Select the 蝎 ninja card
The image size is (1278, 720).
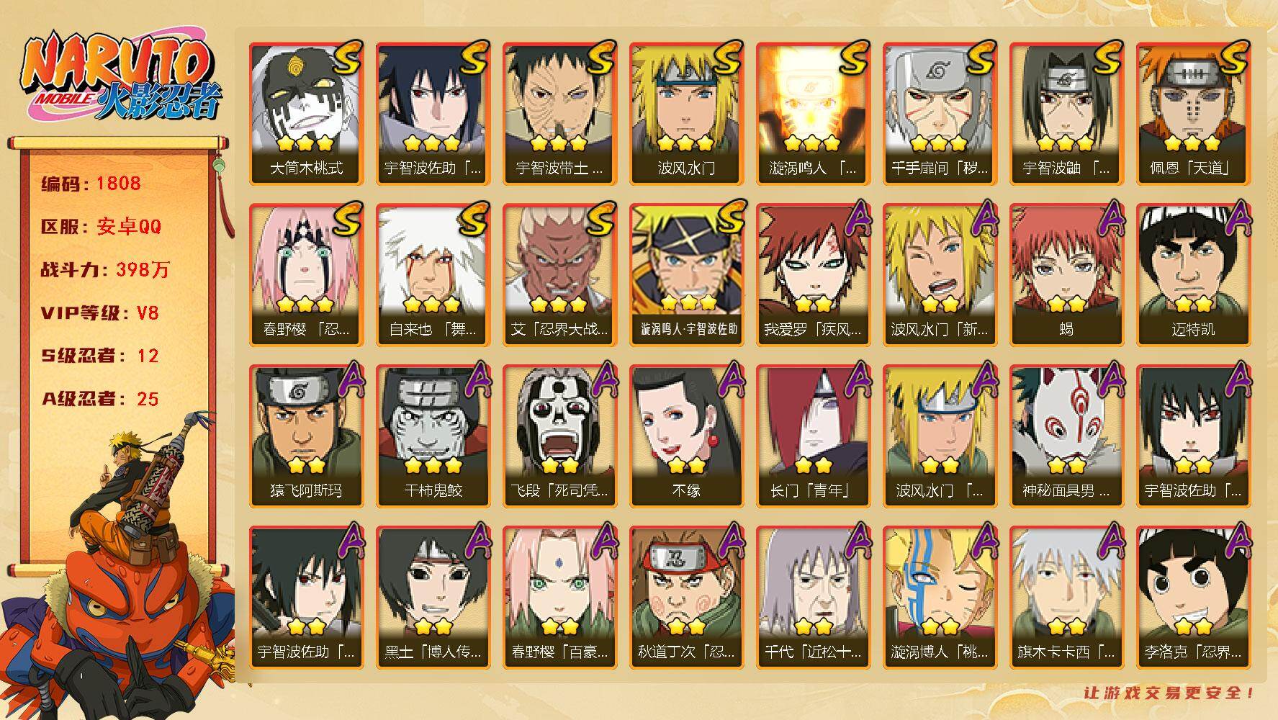tap(1067, 274)
